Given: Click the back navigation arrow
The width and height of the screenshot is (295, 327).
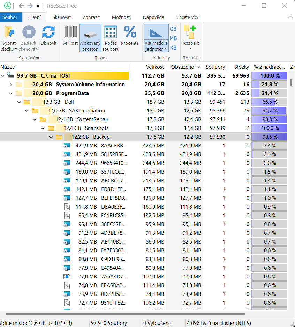Looking at the screenshot, I should tap(21, 6).
